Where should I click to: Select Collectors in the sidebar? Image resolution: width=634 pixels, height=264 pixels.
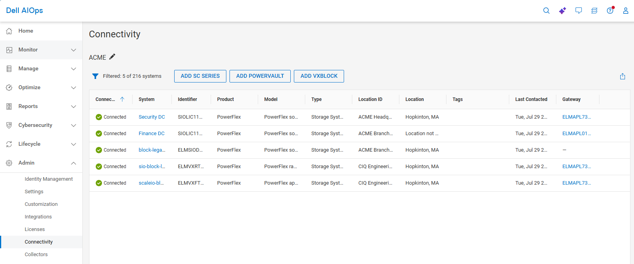pyautogui.click(x=36, y=255)
